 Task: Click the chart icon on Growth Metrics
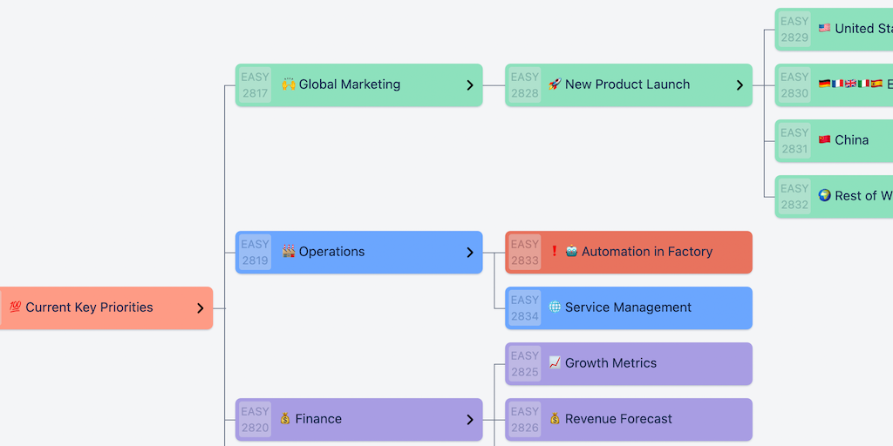[x=555, y=363]
